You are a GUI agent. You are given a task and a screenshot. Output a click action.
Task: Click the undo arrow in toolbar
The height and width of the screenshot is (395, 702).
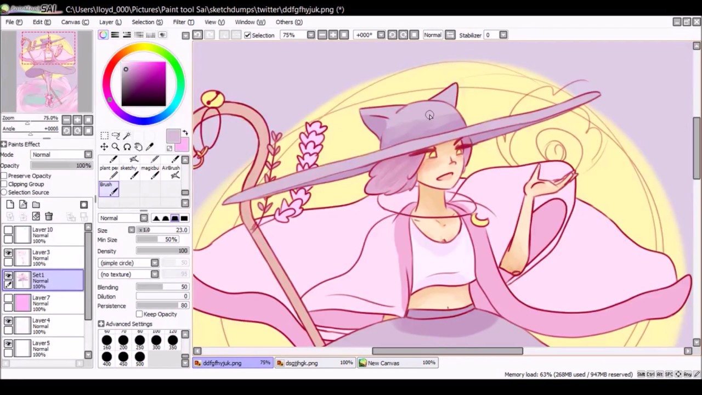(197, 35)
